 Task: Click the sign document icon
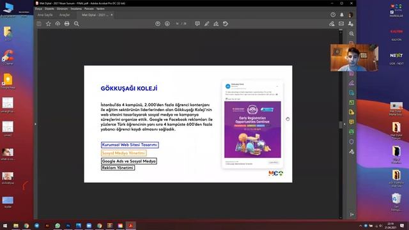pyautogui.click(x=216, y=24)
